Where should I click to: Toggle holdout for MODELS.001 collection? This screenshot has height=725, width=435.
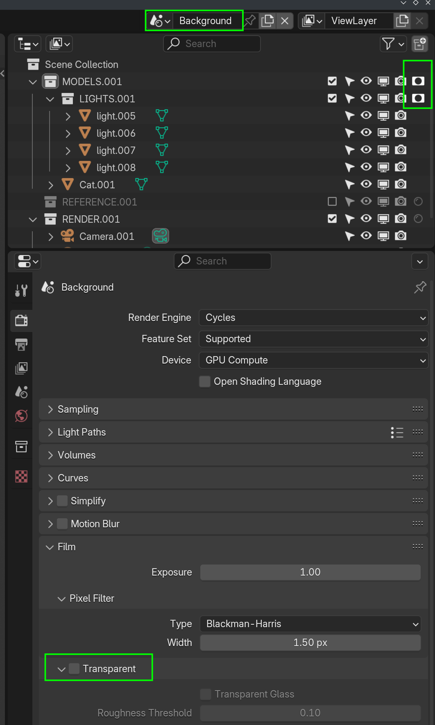coord(418,81)
